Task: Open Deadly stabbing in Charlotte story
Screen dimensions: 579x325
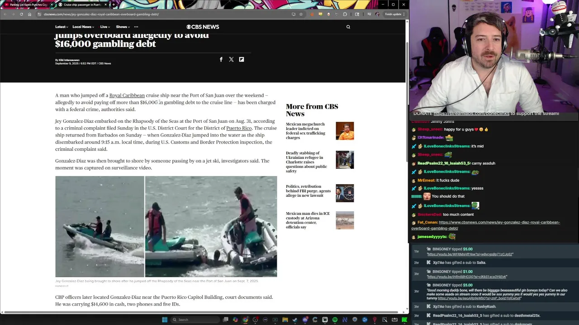Action: pos(306,162)
